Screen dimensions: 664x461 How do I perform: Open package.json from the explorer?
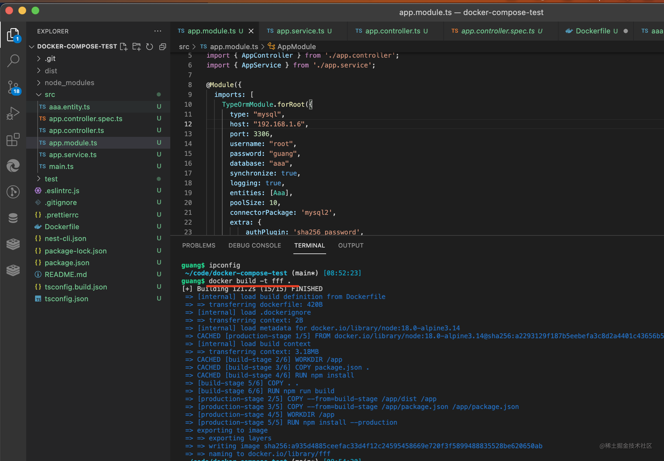pos(67,263)
